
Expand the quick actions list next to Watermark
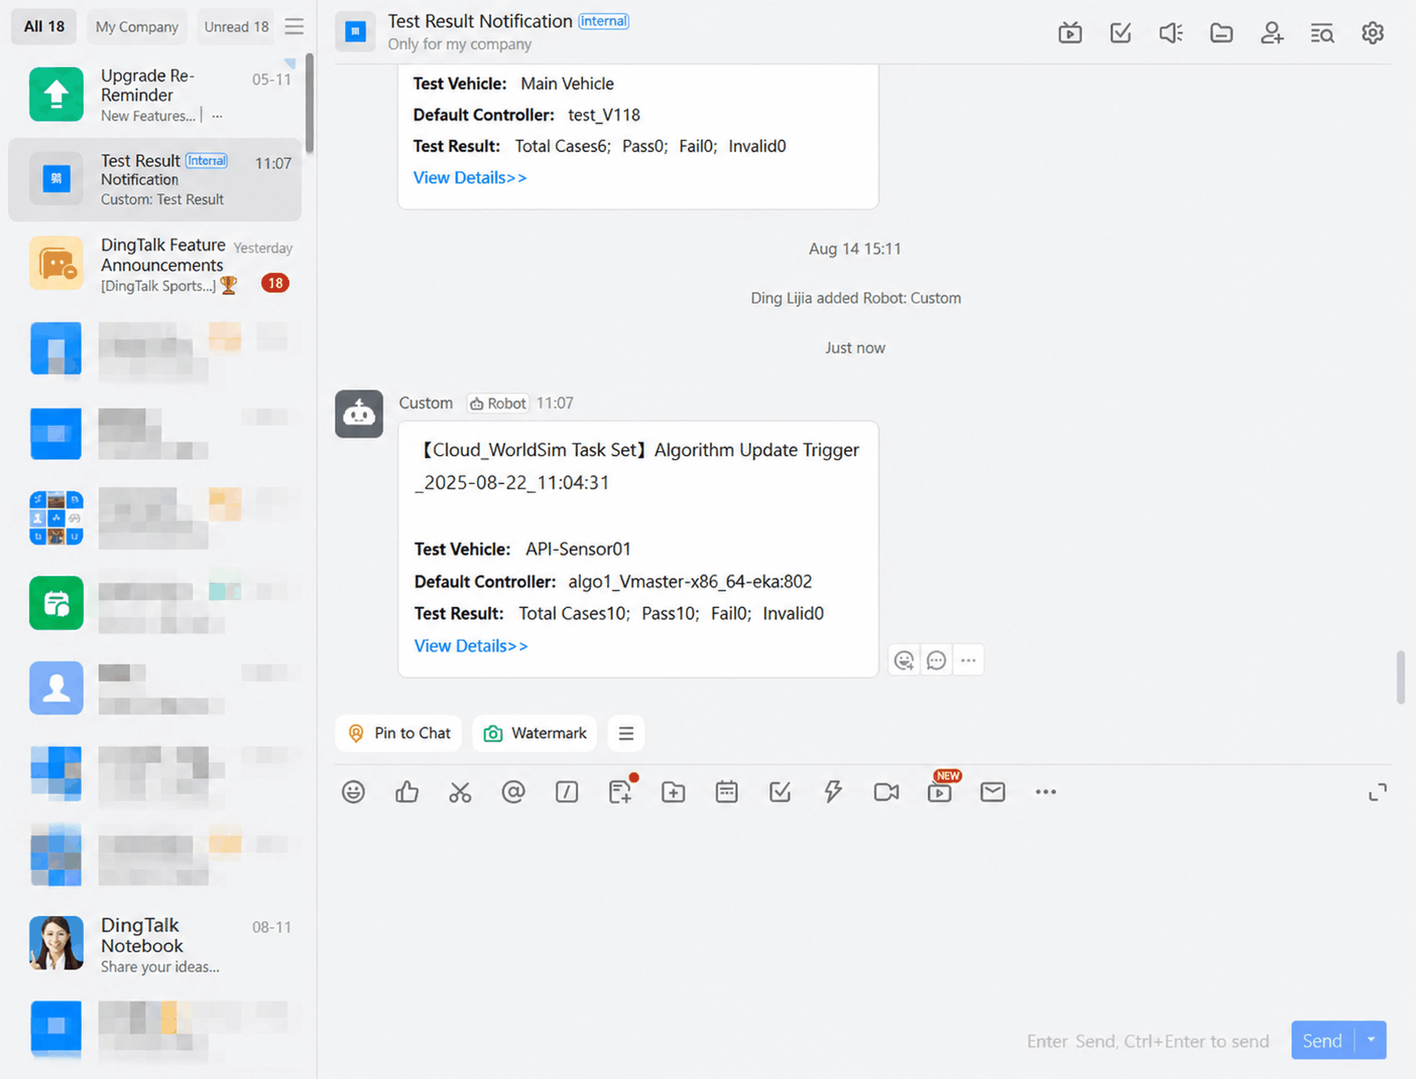[626, 734]
